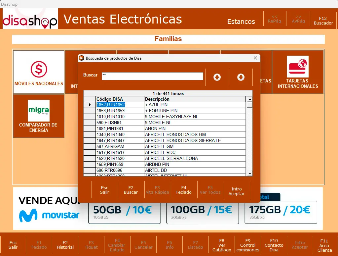This screenshot has height=256, width=338.
Task: Click the results list scroll down arrow
Action: [x=250, y=173]
